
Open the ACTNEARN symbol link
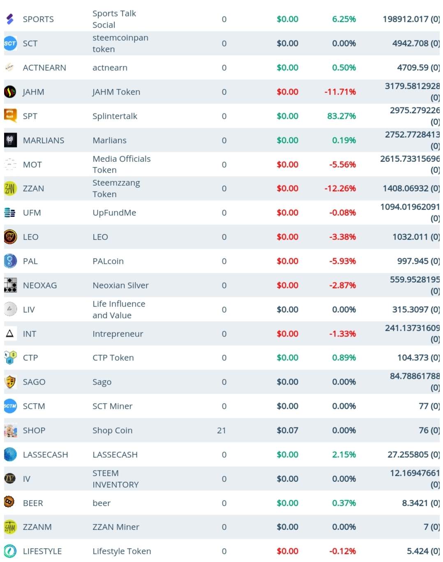44,68
